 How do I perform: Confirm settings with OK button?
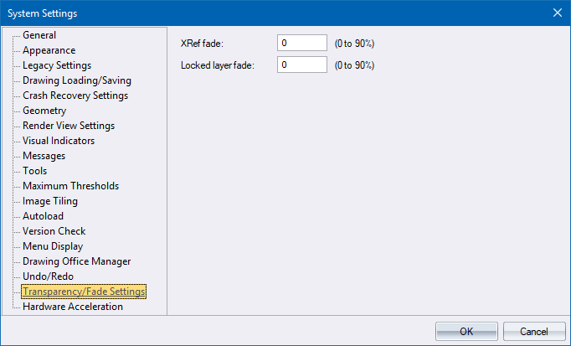(466, 332)
